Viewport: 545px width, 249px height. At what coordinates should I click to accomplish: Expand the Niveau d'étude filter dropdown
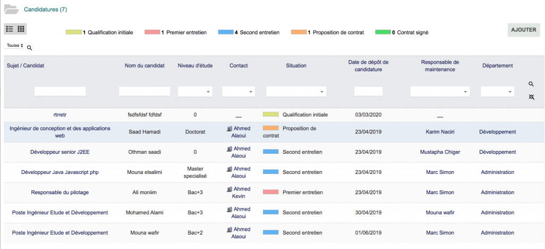tap(195, 92)
